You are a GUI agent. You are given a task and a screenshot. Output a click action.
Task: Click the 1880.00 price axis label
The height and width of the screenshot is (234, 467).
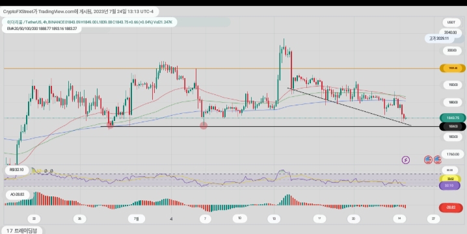click(x=452, y=103)
